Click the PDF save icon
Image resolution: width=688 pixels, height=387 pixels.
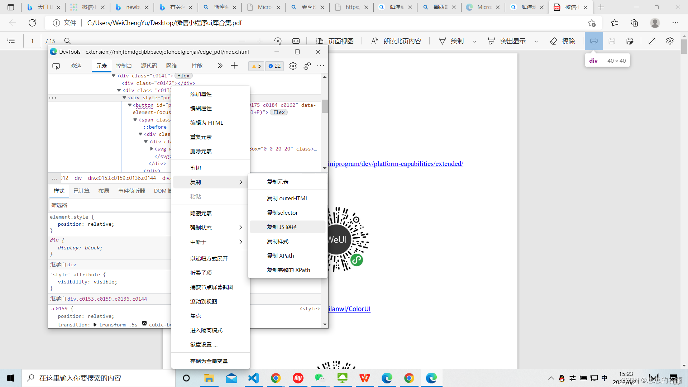[x=612, y=41]
